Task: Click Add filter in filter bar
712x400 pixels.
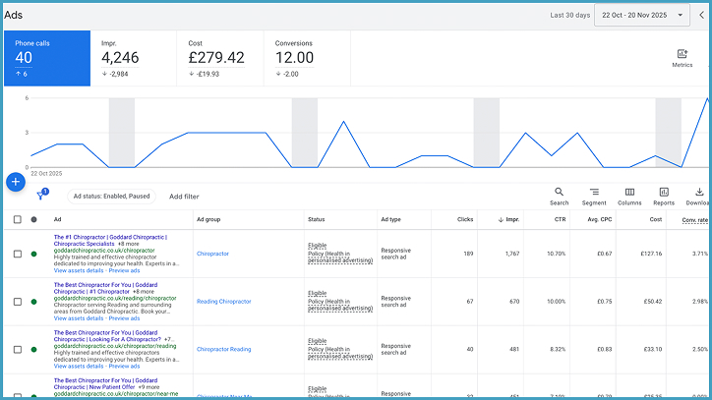Action: tap(184, 197)
